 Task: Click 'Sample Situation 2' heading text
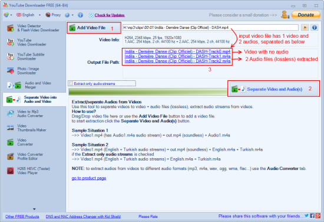(x=90, y=145)
